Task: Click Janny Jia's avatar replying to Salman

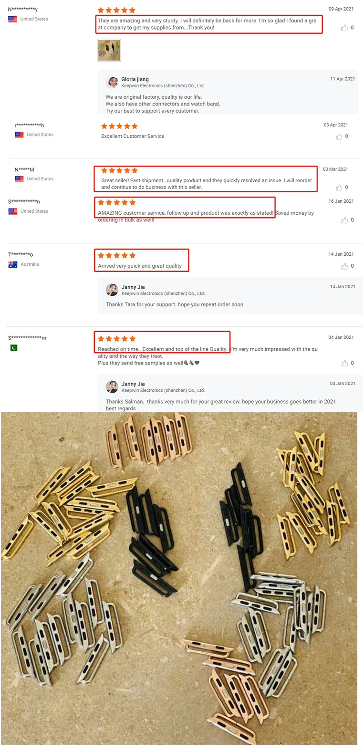Action: [x=112, y=387]
